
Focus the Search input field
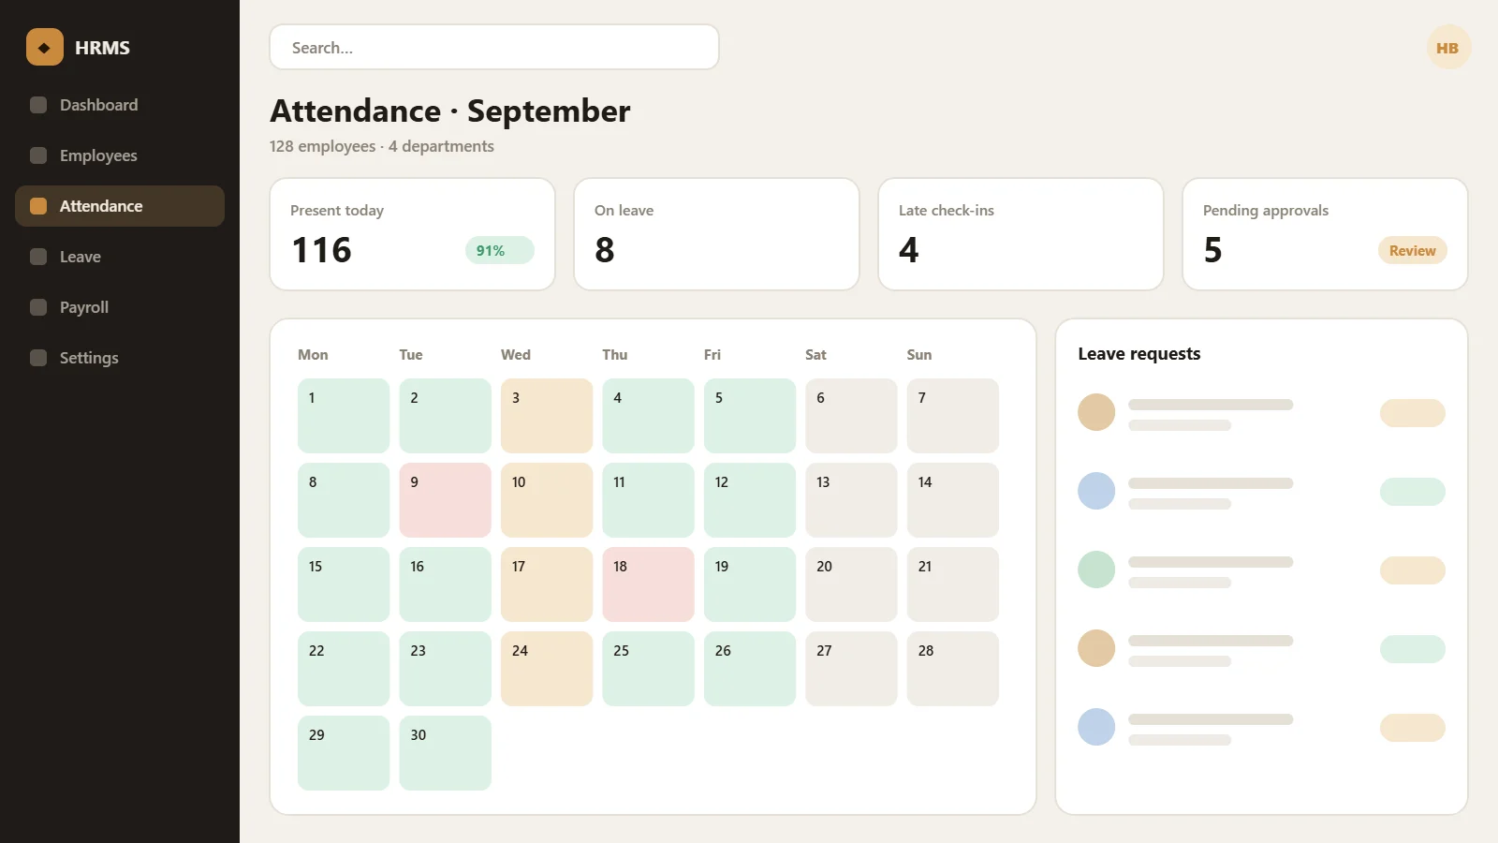pyautogui.click(x=494, y=47)
